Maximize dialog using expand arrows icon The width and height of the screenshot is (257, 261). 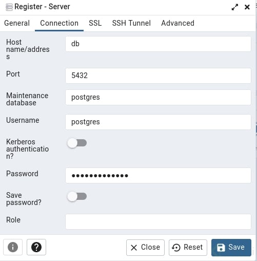point(235,7)
